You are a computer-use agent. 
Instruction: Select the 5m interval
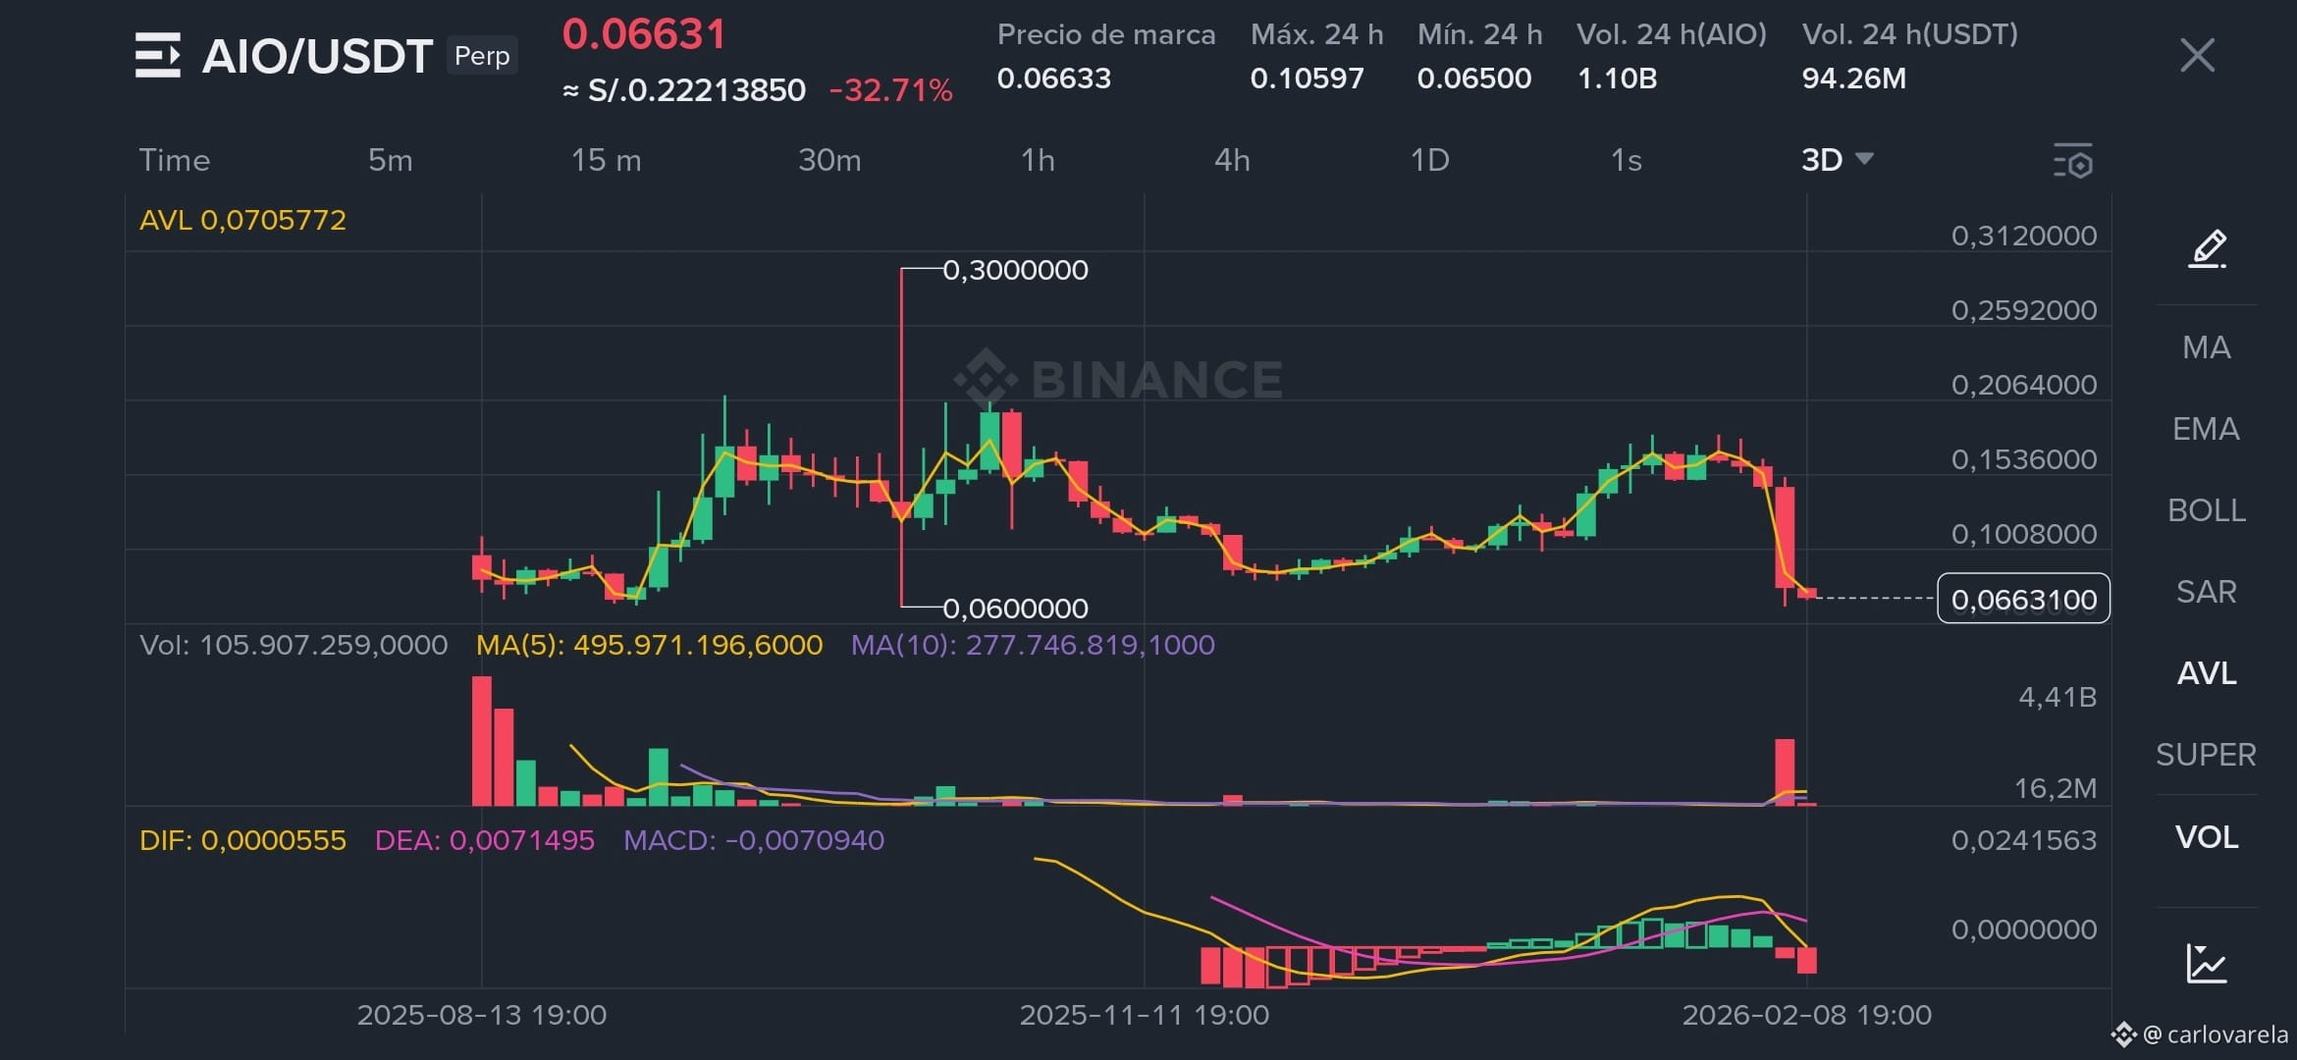click(x=391, y=160)
